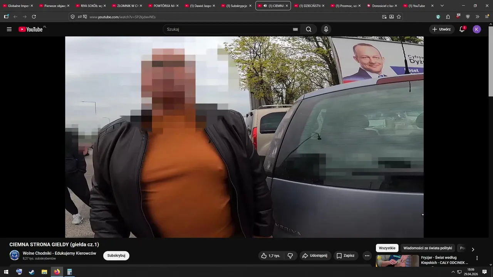Open the Windows action center notifications
The height and width of the screenshot is (277, 493).
[485, 272]
